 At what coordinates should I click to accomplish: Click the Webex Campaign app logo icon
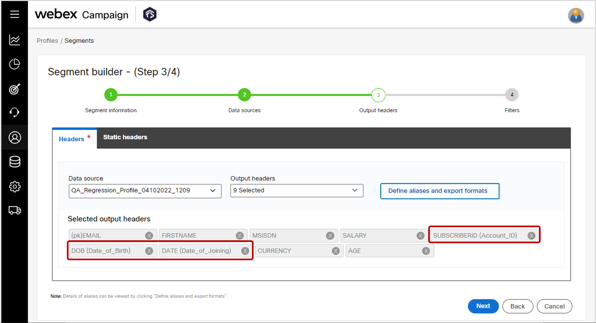[149, 14]
